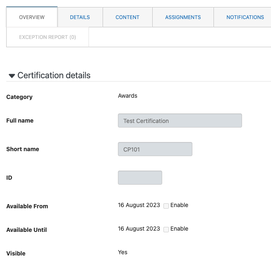Collapse the Certification details section triangle
The width and height of the screenshot is (271, 265).
click(x=12, y=76)
